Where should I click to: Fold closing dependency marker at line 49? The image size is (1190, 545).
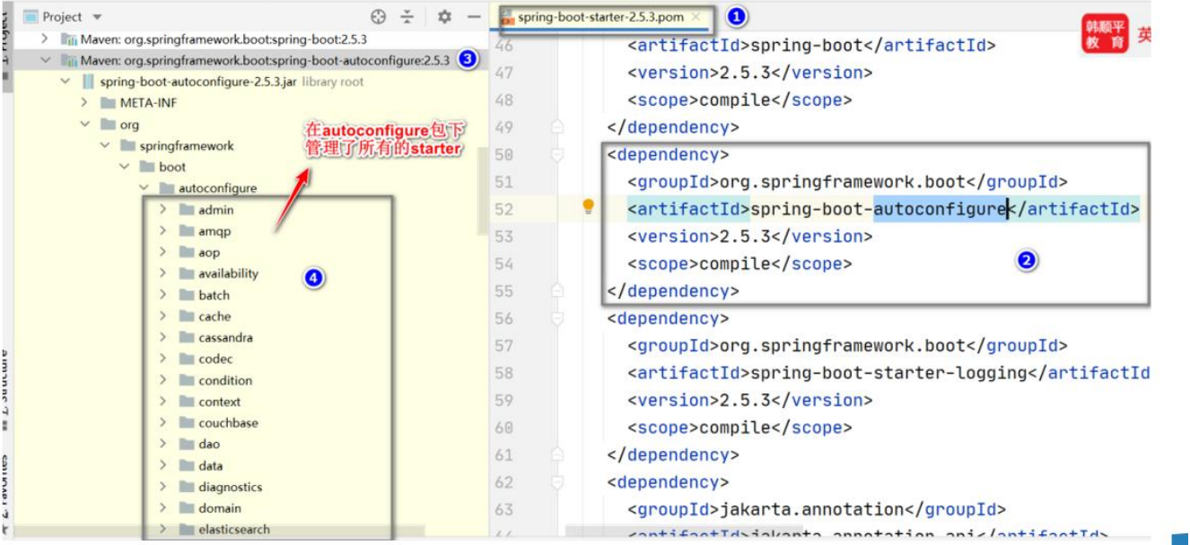click(557, 127)
